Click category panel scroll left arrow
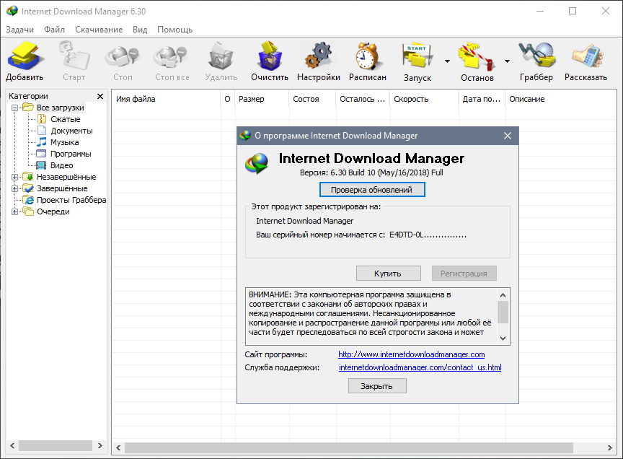Image resolution: width=623 pixels, height=459 pixels. (x=12, y=445)
